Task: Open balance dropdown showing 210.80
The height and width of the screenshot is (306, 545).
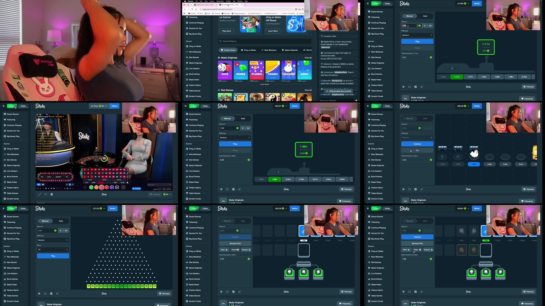Action: click(463, 3)
